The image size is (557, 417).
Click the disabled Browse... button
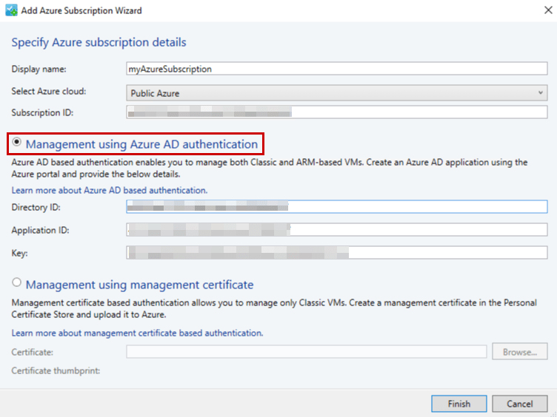[x=520, y=352]
